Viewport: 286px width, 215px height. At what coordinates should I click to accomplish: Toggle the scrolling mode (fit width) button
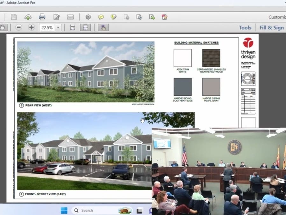click(x=73, y=27)
